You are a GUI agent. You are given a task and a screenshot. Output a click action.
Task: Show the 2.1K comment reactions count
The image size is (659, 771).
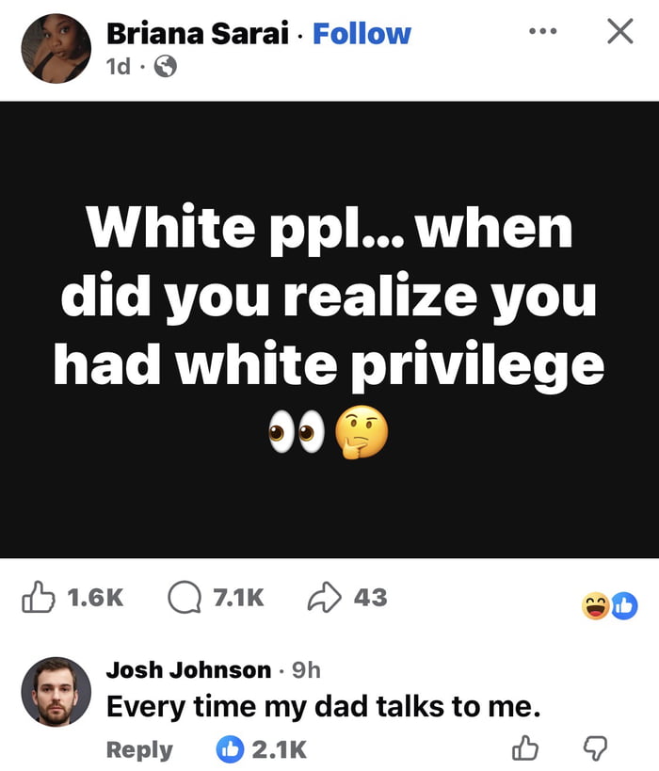coord(279,749)
